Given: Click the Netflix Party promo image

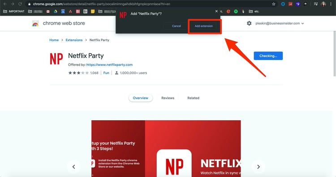Looking at the screenshot, I should 166,148.
